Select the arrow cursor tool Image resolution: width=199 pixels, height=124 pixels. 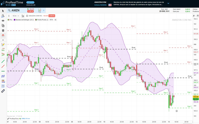tap(3, 11)
